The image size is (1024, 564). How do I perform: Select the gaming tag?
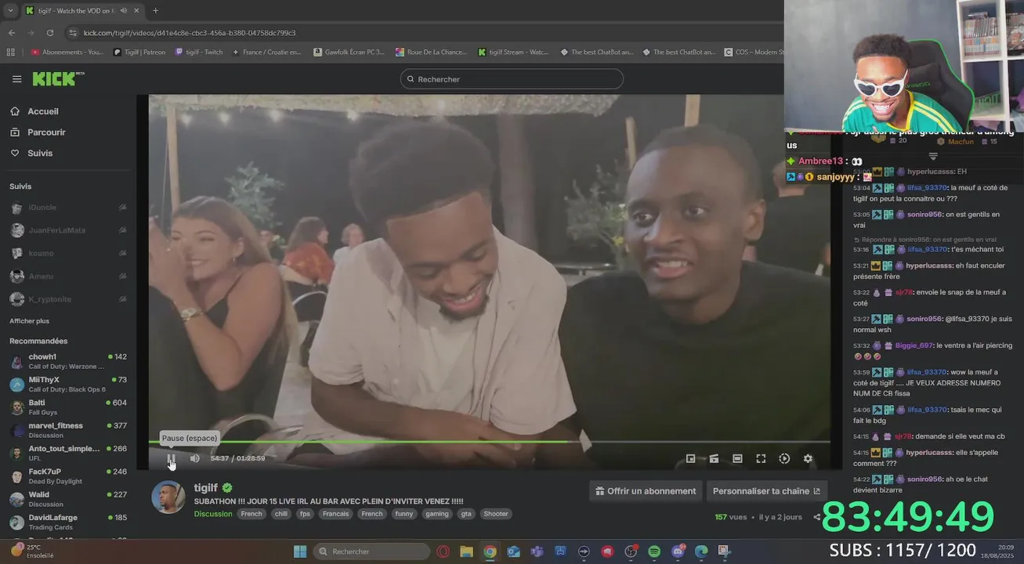pos(437,514)
